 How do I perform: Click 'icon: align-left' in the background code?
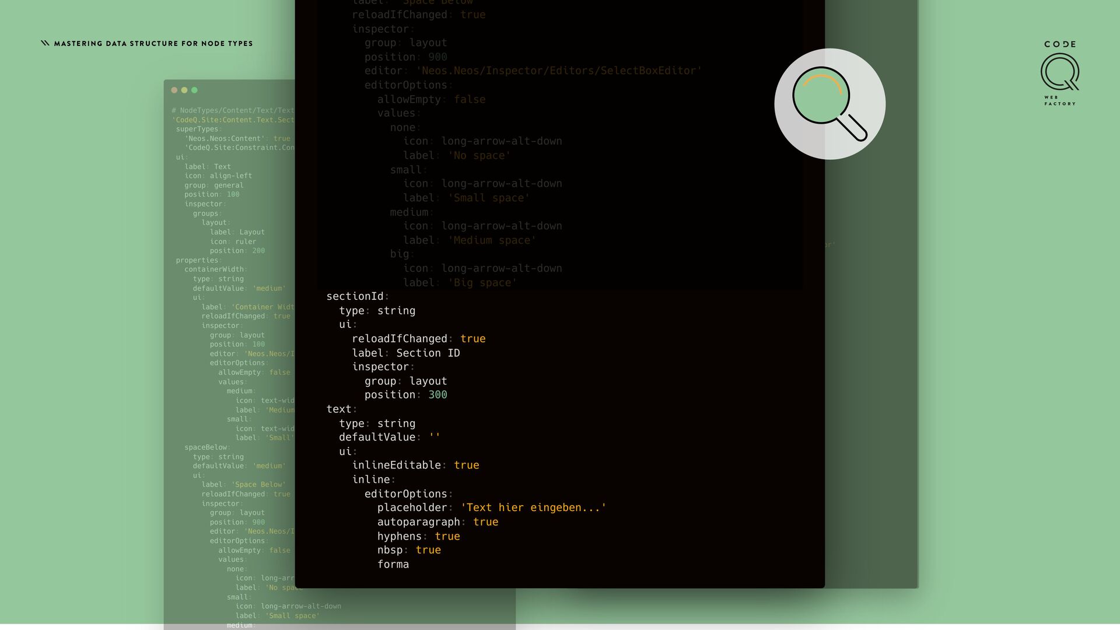(218, 176)
